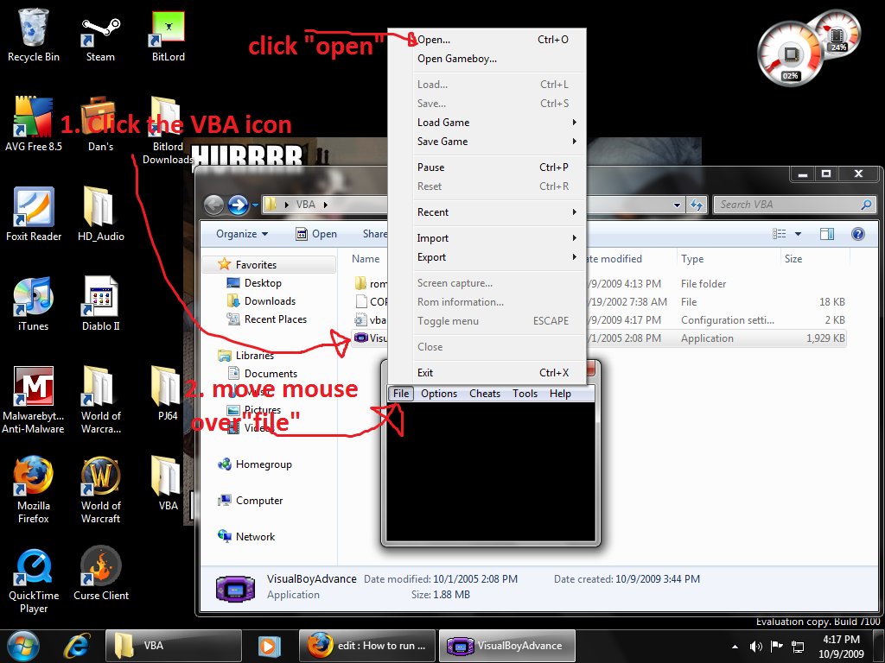Click the refresh button in Explorer address bar
This screenshot has width=885, height=663.
click(697, 205)
